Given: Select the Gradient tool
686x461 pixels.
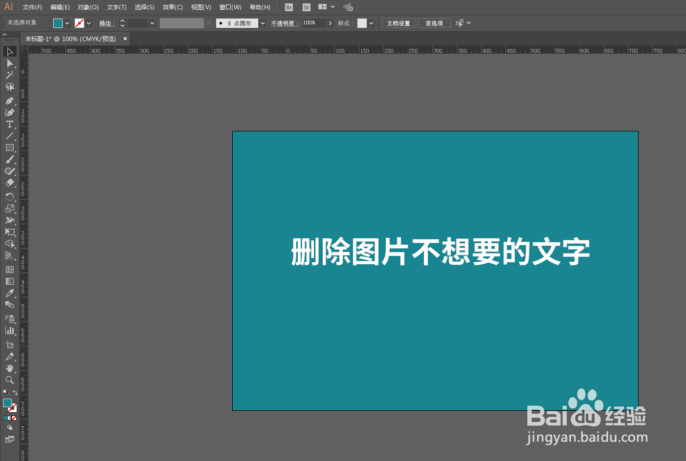Looking at the screenshot, I should click(x=10, y=281).
